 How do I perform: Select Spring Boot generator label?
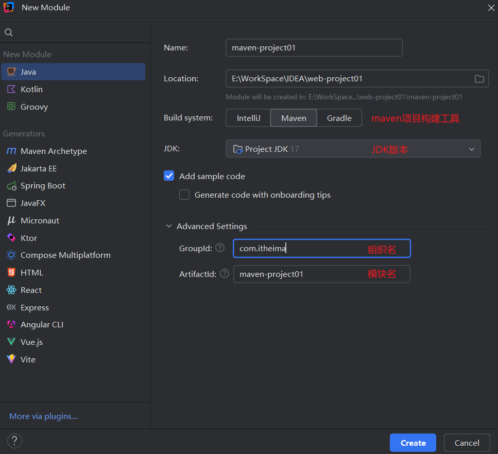pos(43,186)
